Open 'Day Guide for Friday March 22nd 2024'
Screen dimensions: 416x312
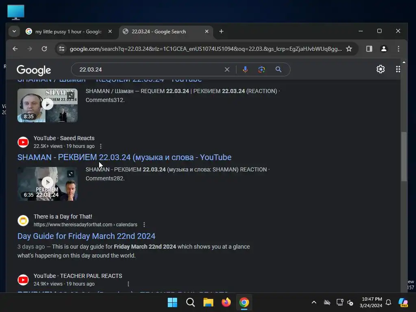pyautogui.click(x=86, y=236)
